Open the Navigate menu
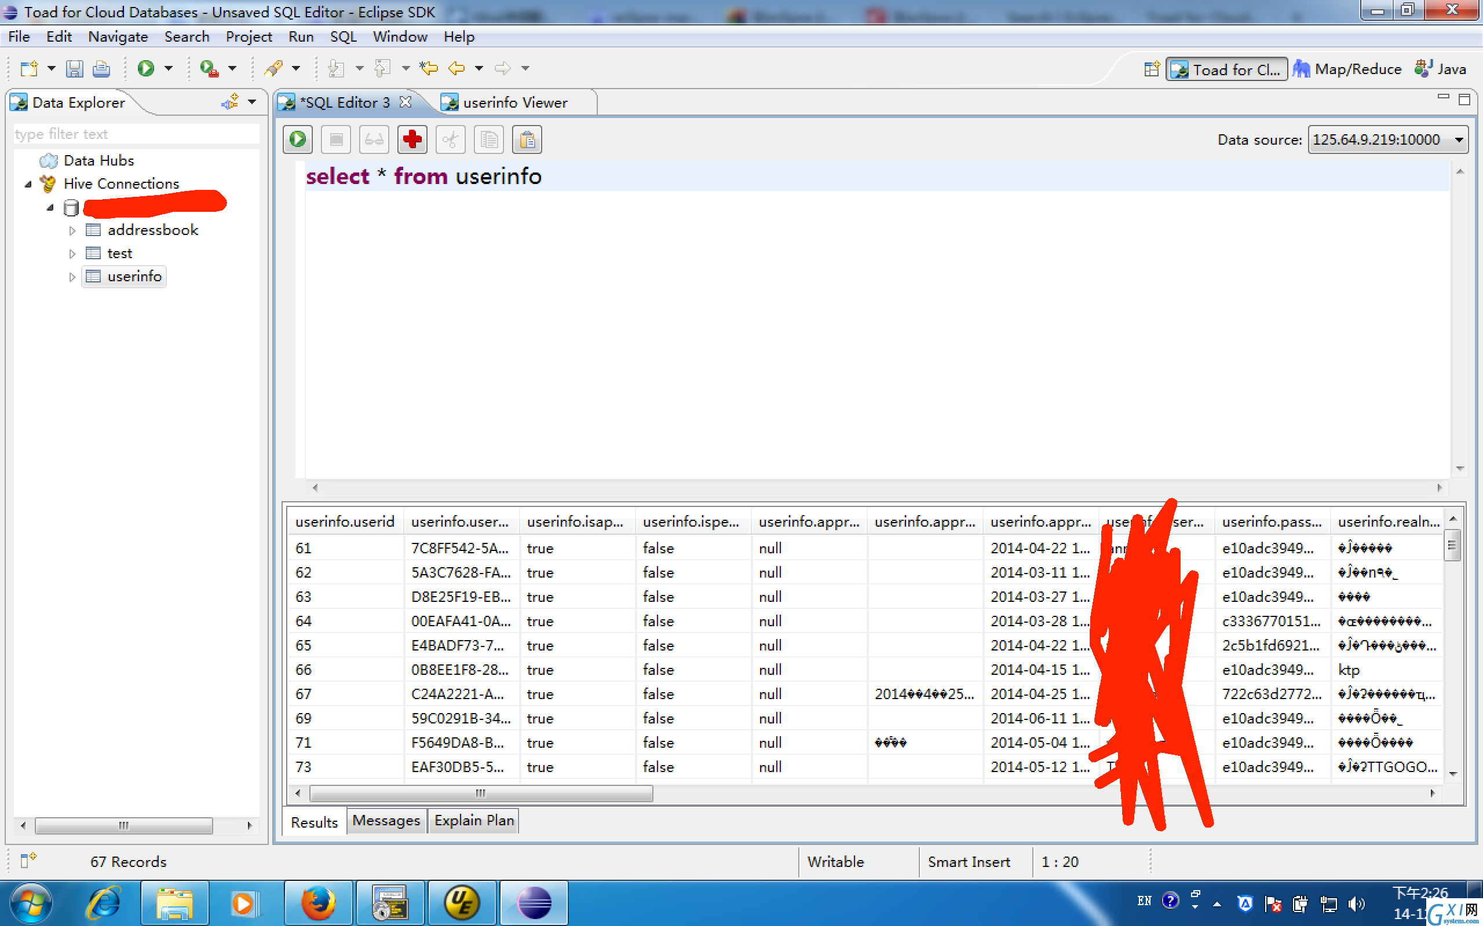This screenshot has height=926, width=1483. pyautogui.click(x=118, y=36)
